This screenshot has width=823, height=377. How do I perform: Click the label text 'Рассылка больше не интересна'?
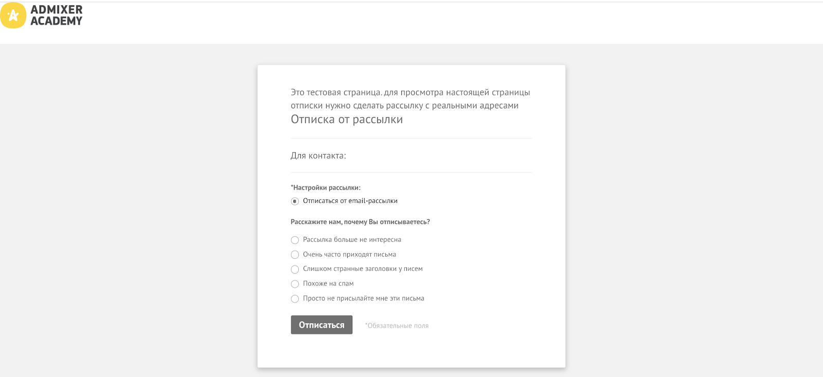coord(352,239)
